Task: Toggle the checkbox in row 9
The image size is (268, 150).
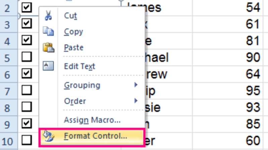Action: point(26,124)
